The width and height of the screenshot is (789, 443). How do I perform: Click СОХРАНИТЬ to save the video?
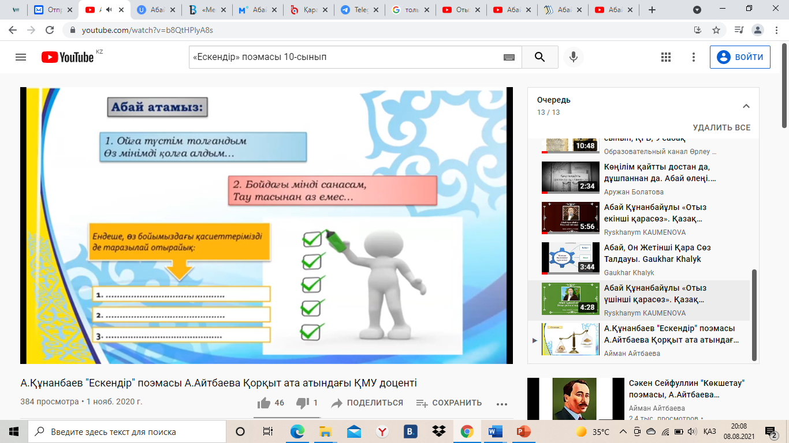pyautogui.click(x=449, y=403)
